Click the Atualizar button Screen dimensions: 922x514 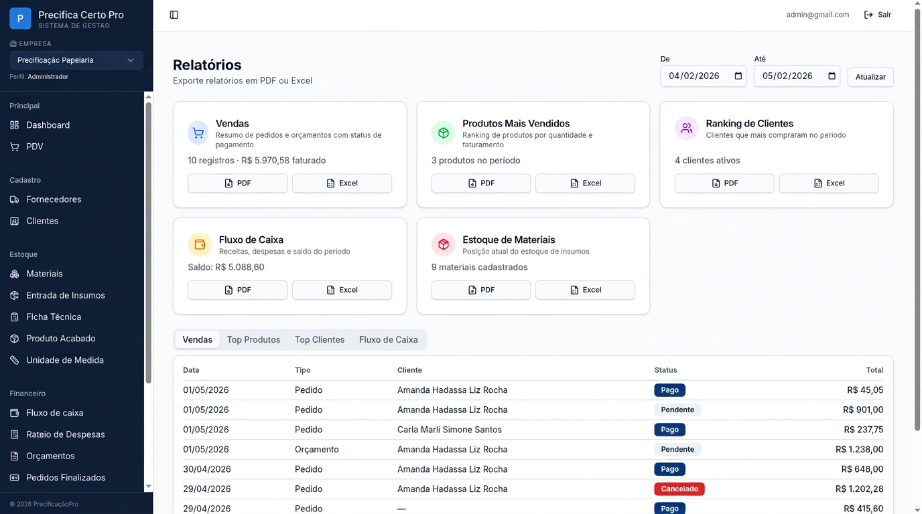(870, 77)
